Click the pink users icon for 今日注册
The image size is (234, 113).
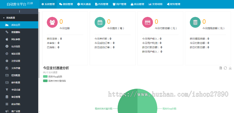[x=52, y=22]
